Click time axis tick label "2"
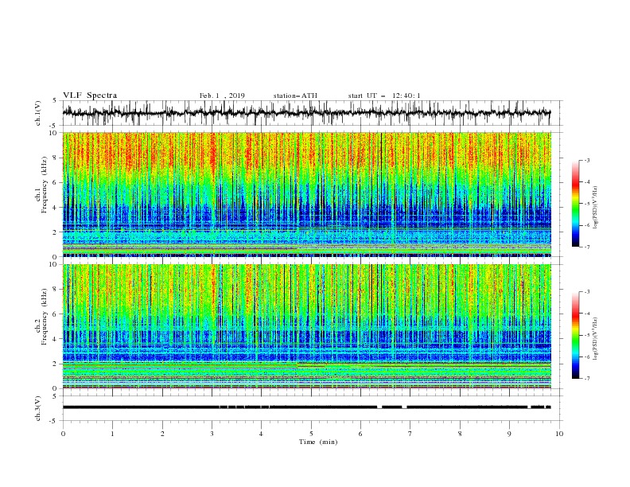This screenshot has height=487, width=630. pos(162,434)
